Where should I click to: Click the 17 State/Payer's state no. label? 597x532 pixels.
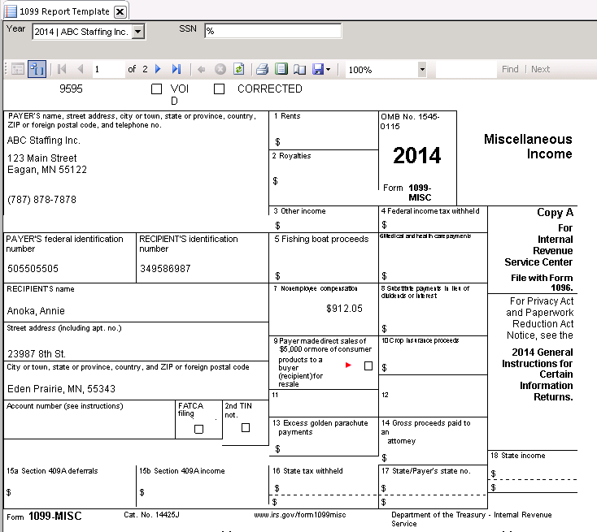[x=426, y=471]
